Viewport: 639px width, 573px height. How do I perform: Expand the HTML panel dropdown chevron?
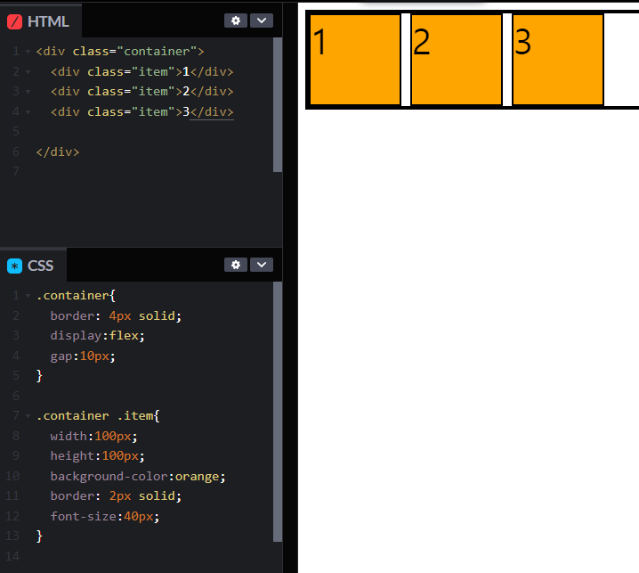click(x=262, y=20)
